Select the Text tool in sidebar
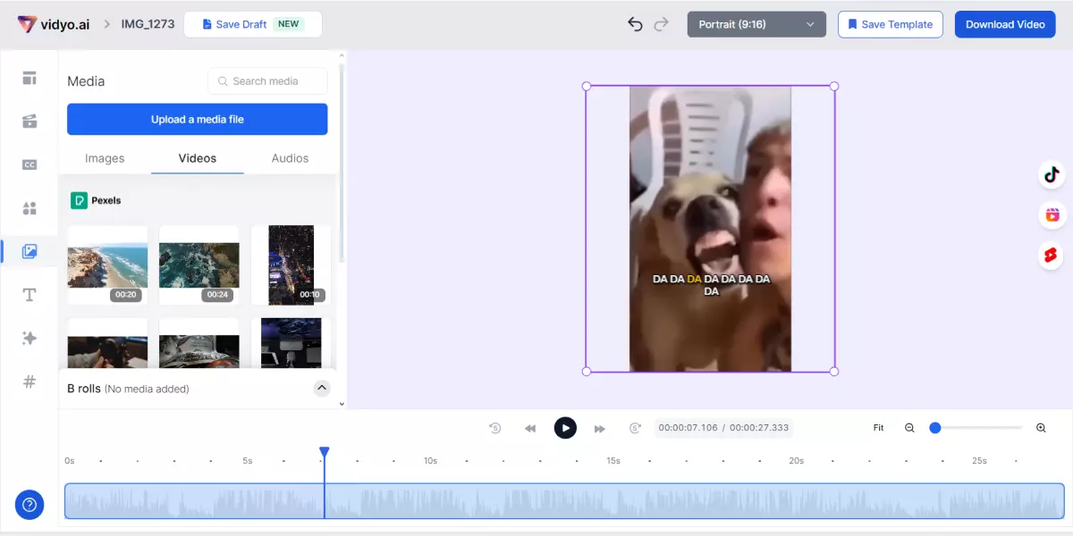1073x536 pixels. 30,295
